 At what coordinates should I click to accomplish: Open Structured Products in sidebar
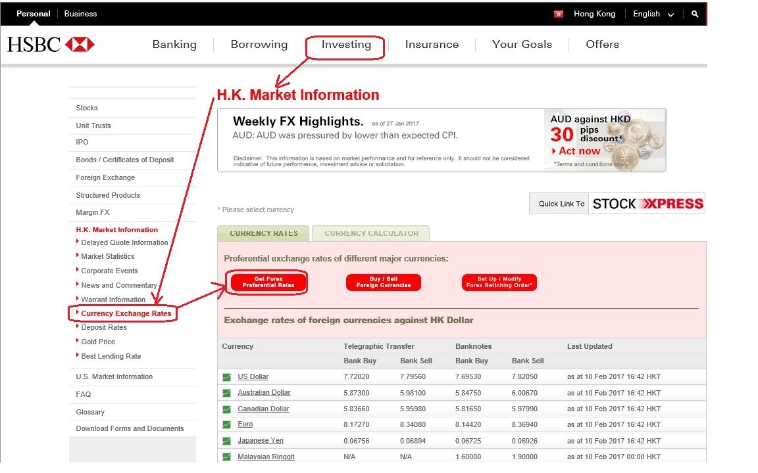click(108, 195)
